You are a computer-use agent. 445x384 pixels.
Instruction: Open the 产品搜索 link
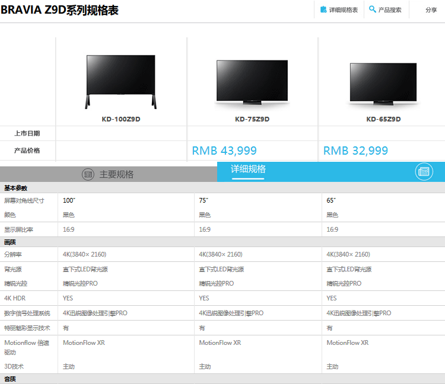click(390, 10)
